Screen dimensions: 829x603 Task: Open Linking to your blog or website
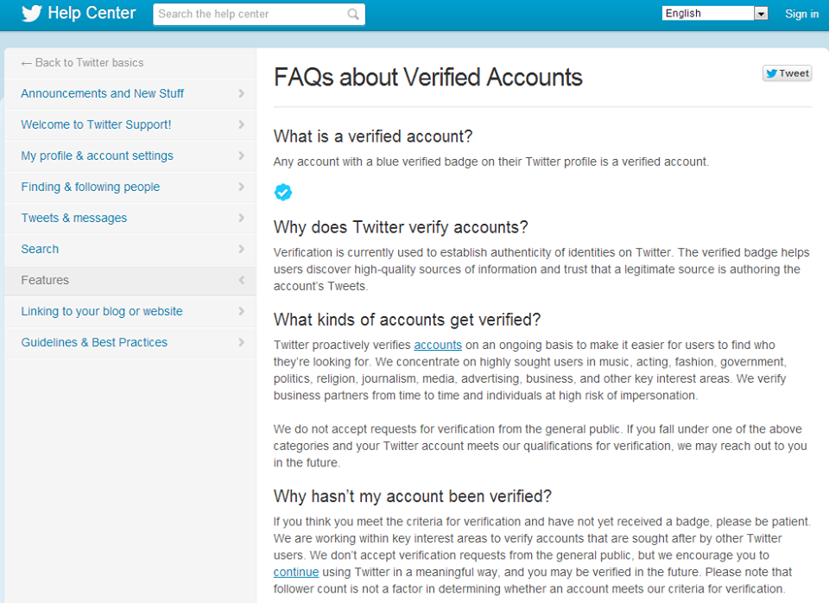tap(102, 311)
